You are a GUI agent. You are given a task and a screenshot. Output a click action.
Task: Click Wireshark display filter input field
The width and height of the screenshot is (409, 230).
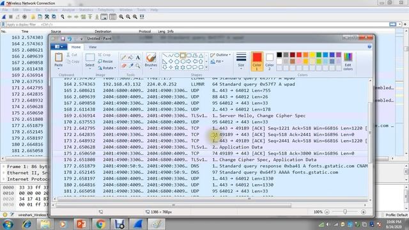coord(197,24)
